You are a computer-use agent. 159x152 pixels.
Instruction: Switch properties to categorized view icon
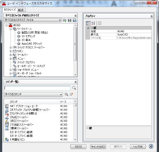click(88, 23)
